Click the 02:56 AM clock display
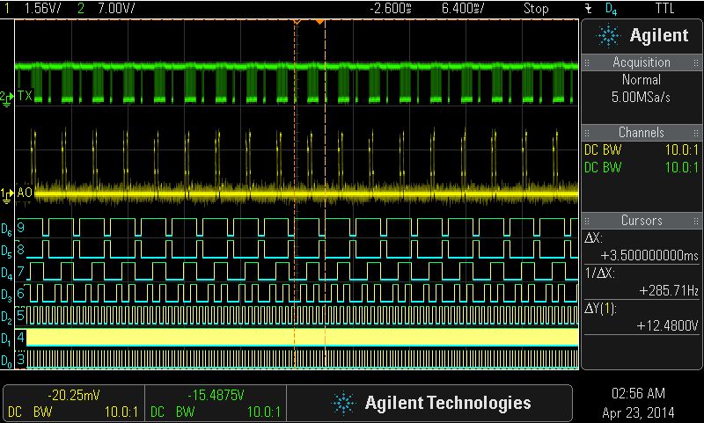Image resolution: width=704 pixels, height=423 pixels. click(x=638, y=393)
